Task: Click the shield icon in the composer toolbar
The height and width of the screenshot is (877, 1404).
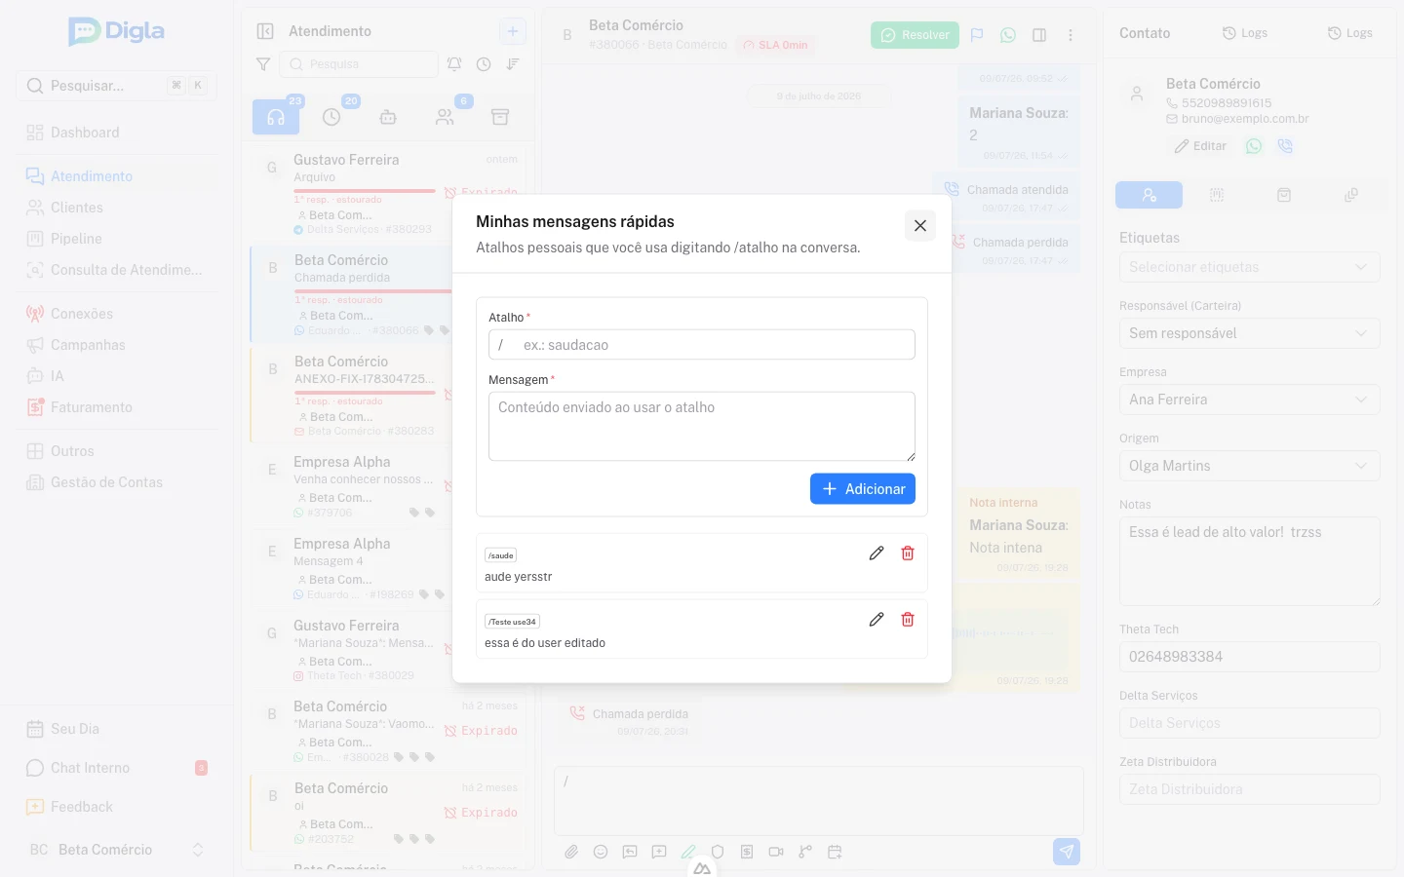Action: click(718, 852)
